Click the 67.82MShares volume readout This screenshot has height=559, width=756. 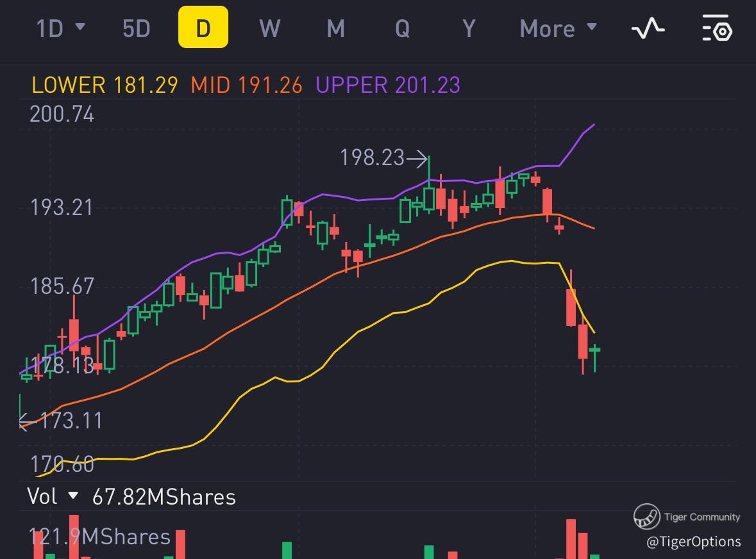click(164, 497)
